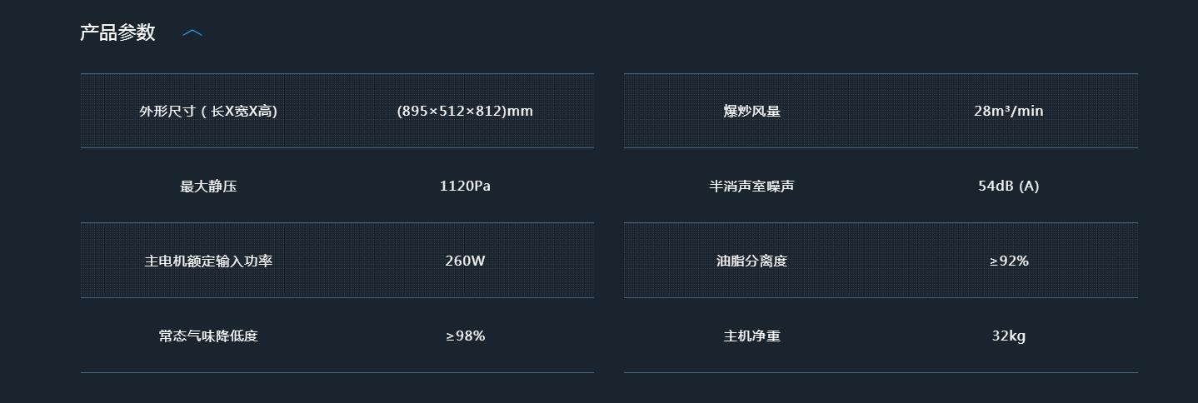Select the 爆炒风量 parameter label

(751, 111)
